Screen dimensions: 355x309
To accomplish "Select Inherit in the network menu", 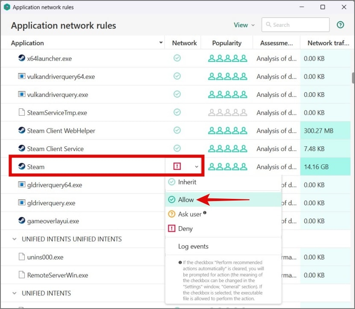I will pos(223,182).
